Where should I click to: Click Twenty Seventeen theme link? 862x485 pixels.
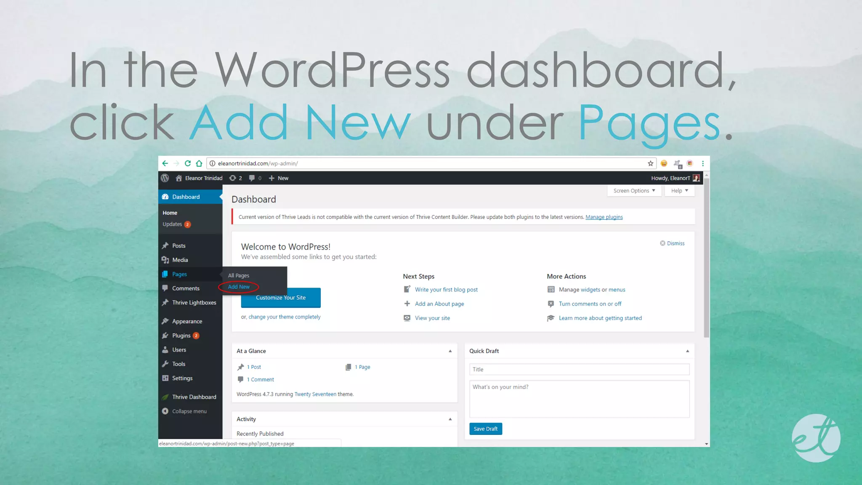click(315, 394)
